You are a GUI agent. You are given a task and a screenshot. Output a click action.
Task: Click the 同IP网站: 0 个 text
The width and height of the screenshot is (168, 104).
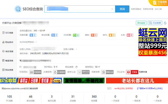[51, 67]
